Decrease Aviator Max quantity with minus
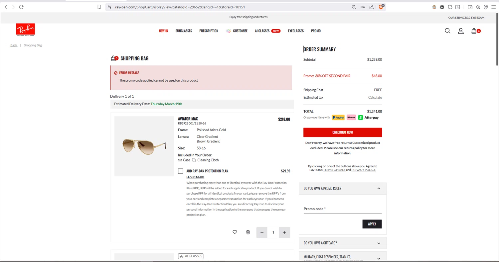This screenshot has height=262, width=499. pyautogui.click(x=262, y=232)
